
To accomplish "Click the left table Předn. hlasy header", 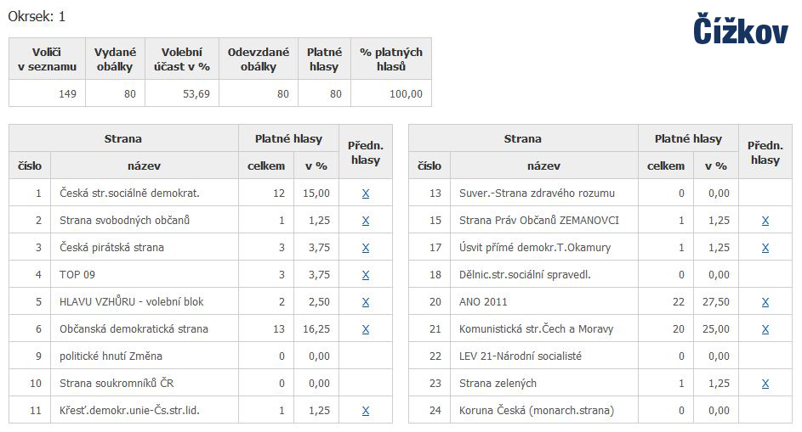I will 366,152.
